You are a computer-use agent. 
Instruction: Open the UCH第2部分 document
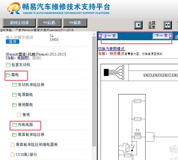coord(26,154)
